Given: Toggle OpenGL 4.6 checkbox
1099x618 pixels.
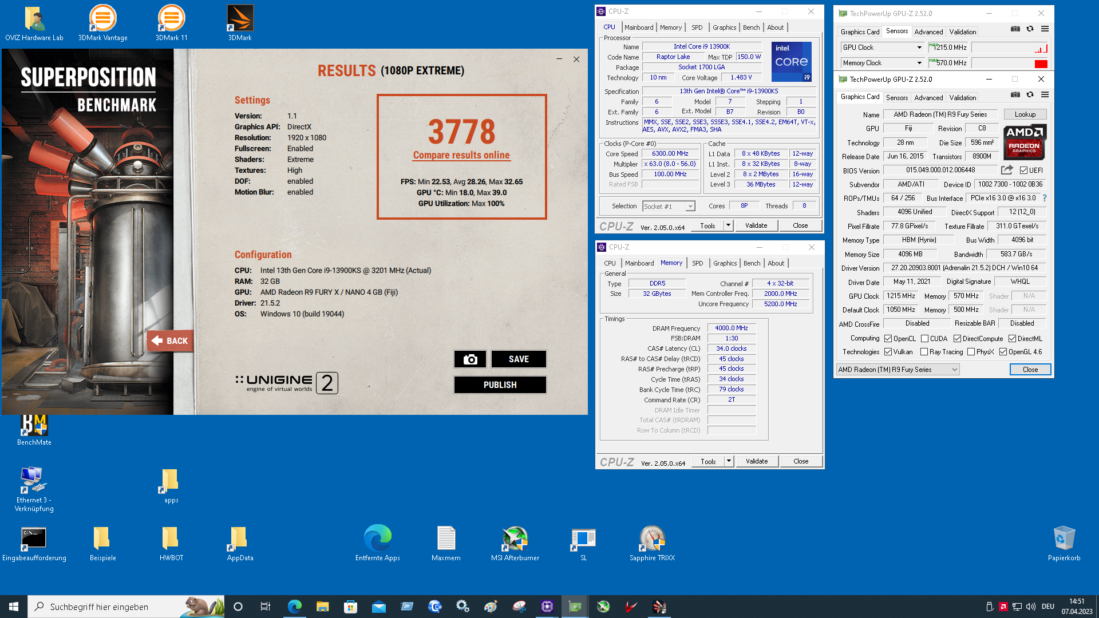Looking at the screenshot, I should tap(1003, 352).
